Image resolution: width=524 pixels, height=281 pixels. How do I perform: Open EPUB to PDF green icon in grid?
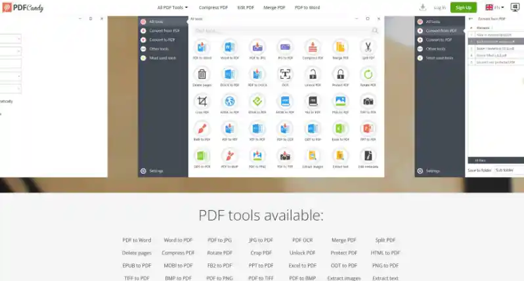tap(257, 101)
